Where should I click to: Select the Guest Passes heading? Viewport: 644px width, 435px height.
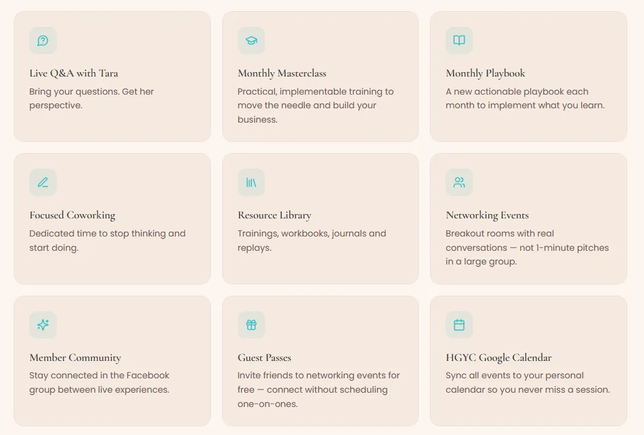tap(264, 358)
